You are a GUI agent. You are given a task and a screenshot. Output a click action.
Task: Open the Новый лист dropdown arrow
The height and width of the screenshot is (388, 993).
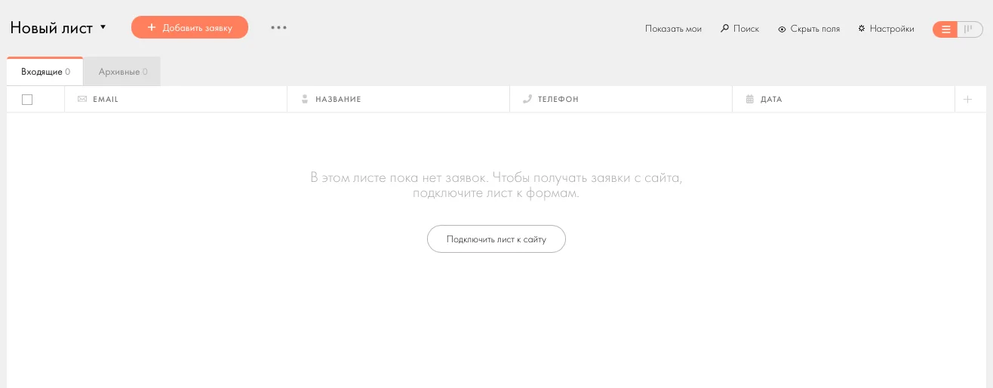(103, 27)
